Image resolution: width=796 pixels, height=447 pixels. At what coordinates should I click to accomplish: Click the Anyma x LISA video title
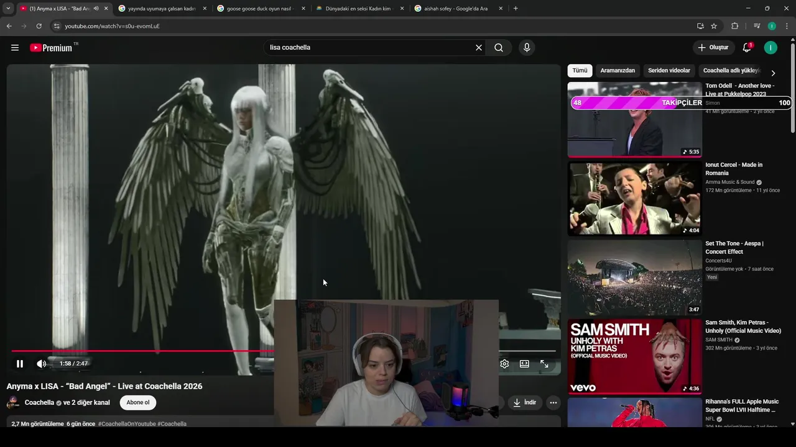coord(104,386)
